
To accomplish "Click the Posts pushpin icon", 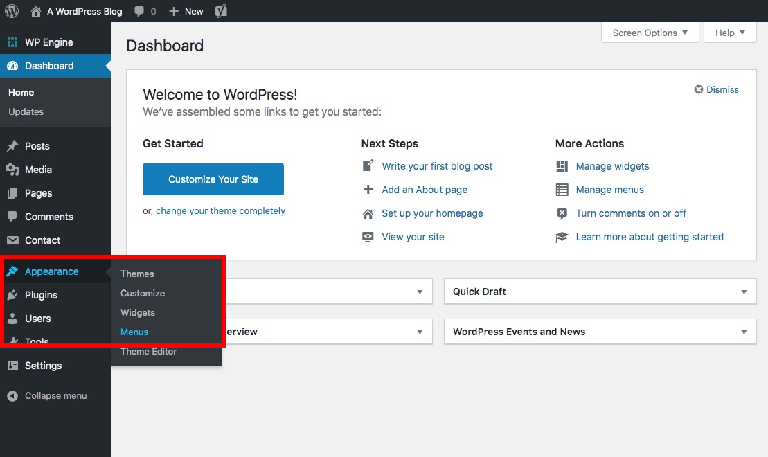I will (12, 146).
